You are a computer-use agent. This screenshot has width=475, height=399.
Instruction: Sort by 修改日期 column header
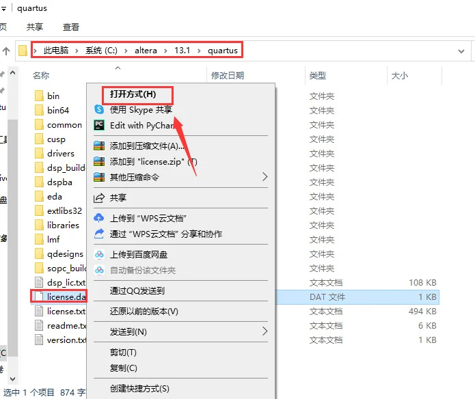[x=228, y=75]
